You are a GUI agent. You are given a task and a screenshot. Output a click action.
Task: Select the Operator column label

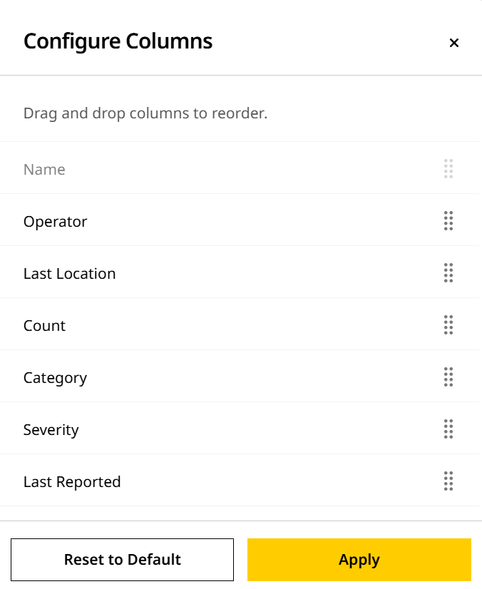pyautogui.click(x=55, y=222)
